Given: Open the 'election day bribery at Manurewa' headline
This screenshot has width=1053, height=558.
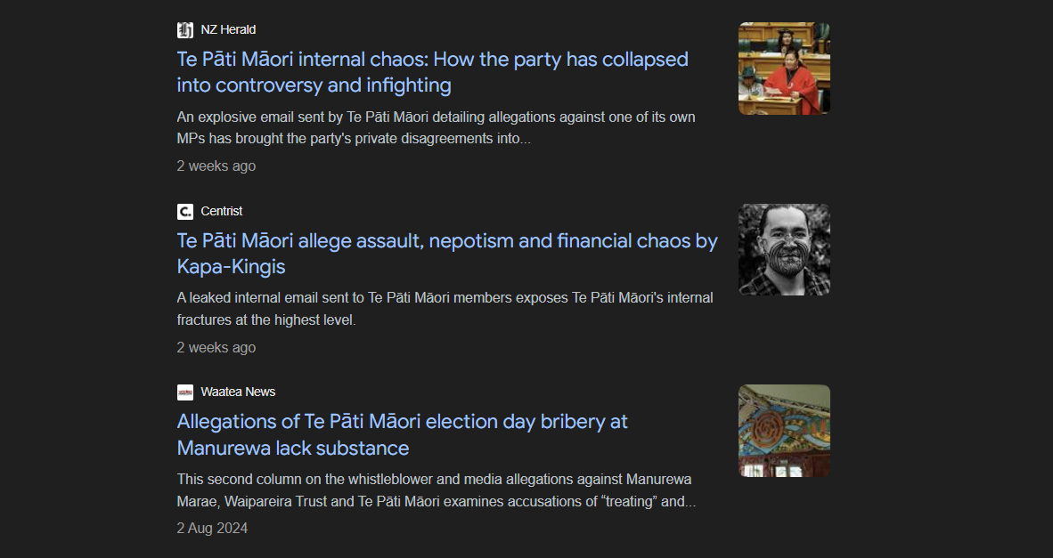Looking at the screenshot, I should tap(402, 422).
